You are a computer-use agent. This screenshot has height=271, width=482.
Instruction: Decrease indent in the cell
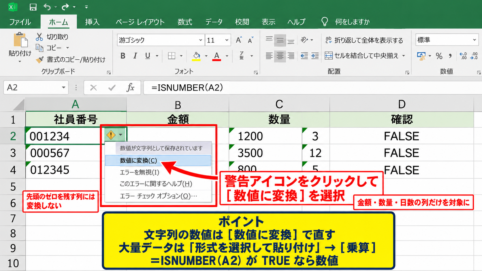point(304,56)
